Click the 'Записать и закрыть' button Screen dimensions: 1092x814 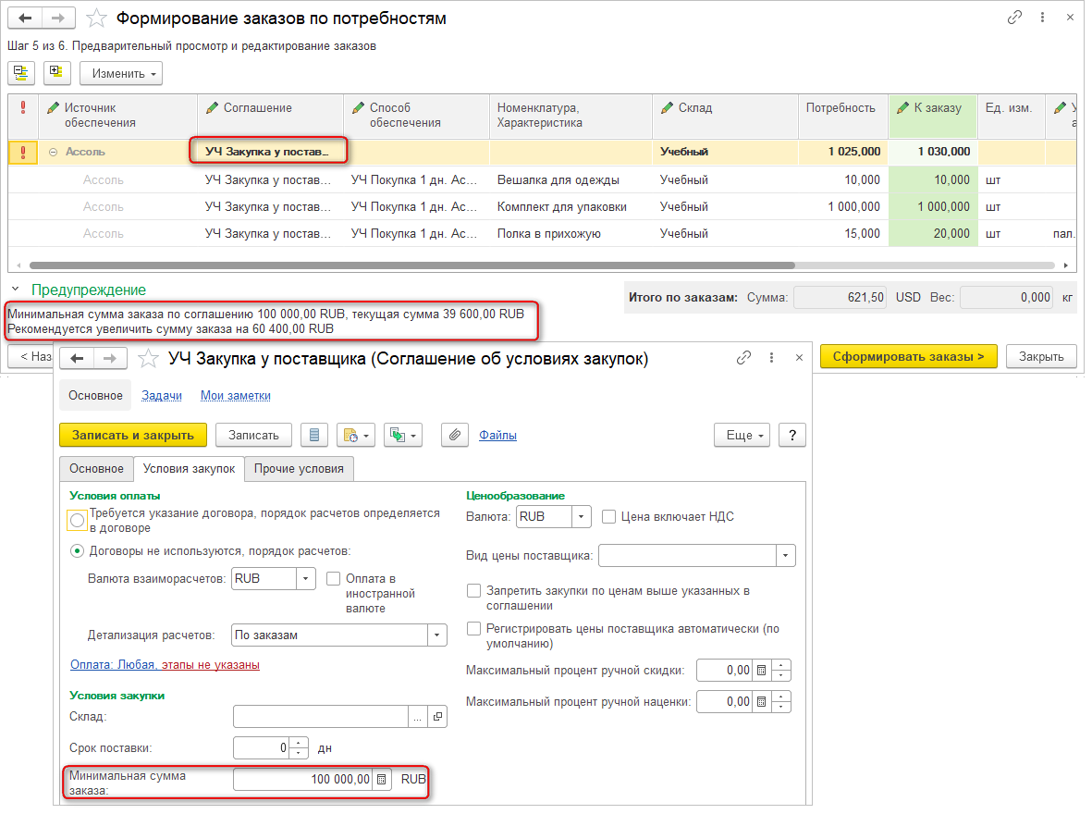click(132, 435)
